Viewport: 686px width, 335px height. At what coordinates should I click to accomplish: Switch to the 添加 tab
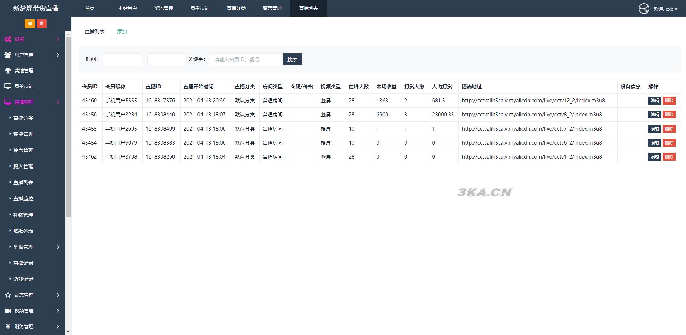(x=122, y=31)
